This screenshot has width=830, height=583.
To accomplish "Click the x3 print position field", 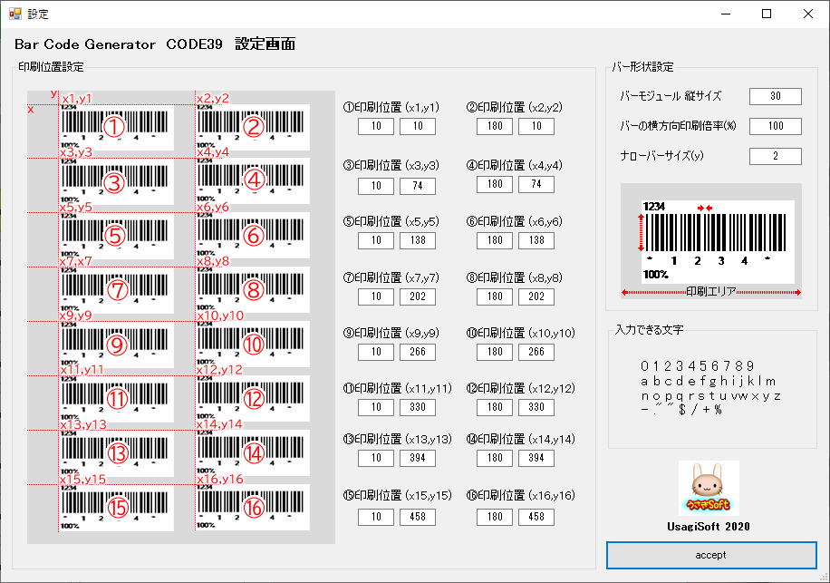I will point(376,186).
